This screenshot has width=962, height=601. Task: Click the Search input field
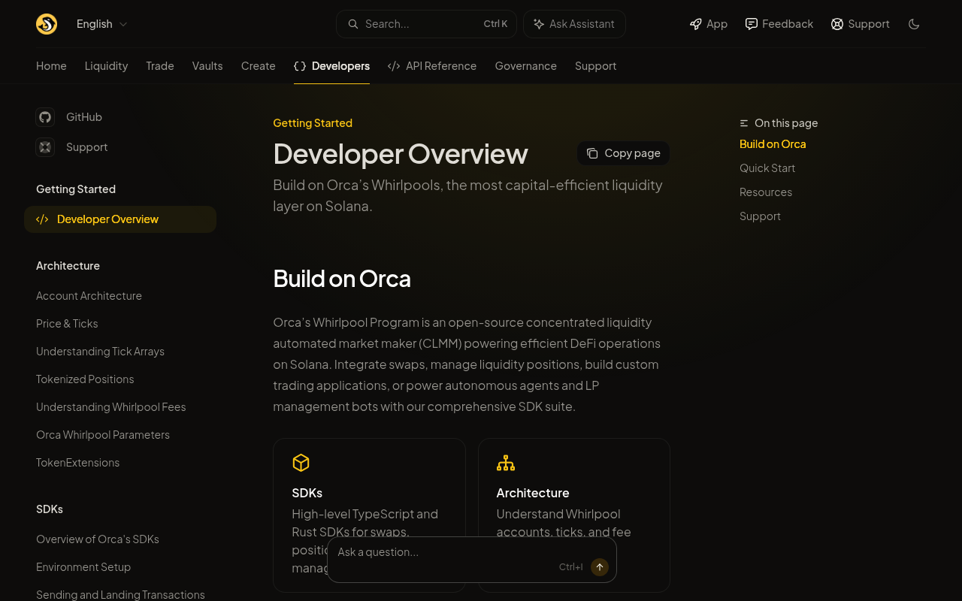[426, 24]
